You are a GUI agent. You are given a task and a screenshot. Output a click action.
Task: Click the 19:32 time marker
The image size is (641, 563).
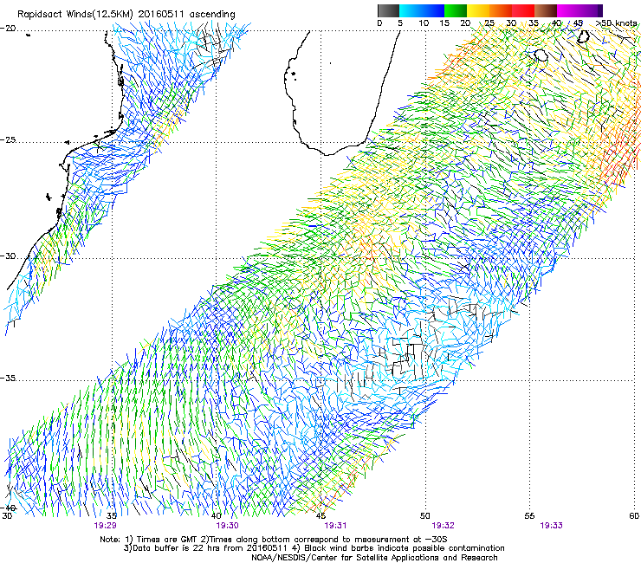pyautogui.click(x=444, y=526)
